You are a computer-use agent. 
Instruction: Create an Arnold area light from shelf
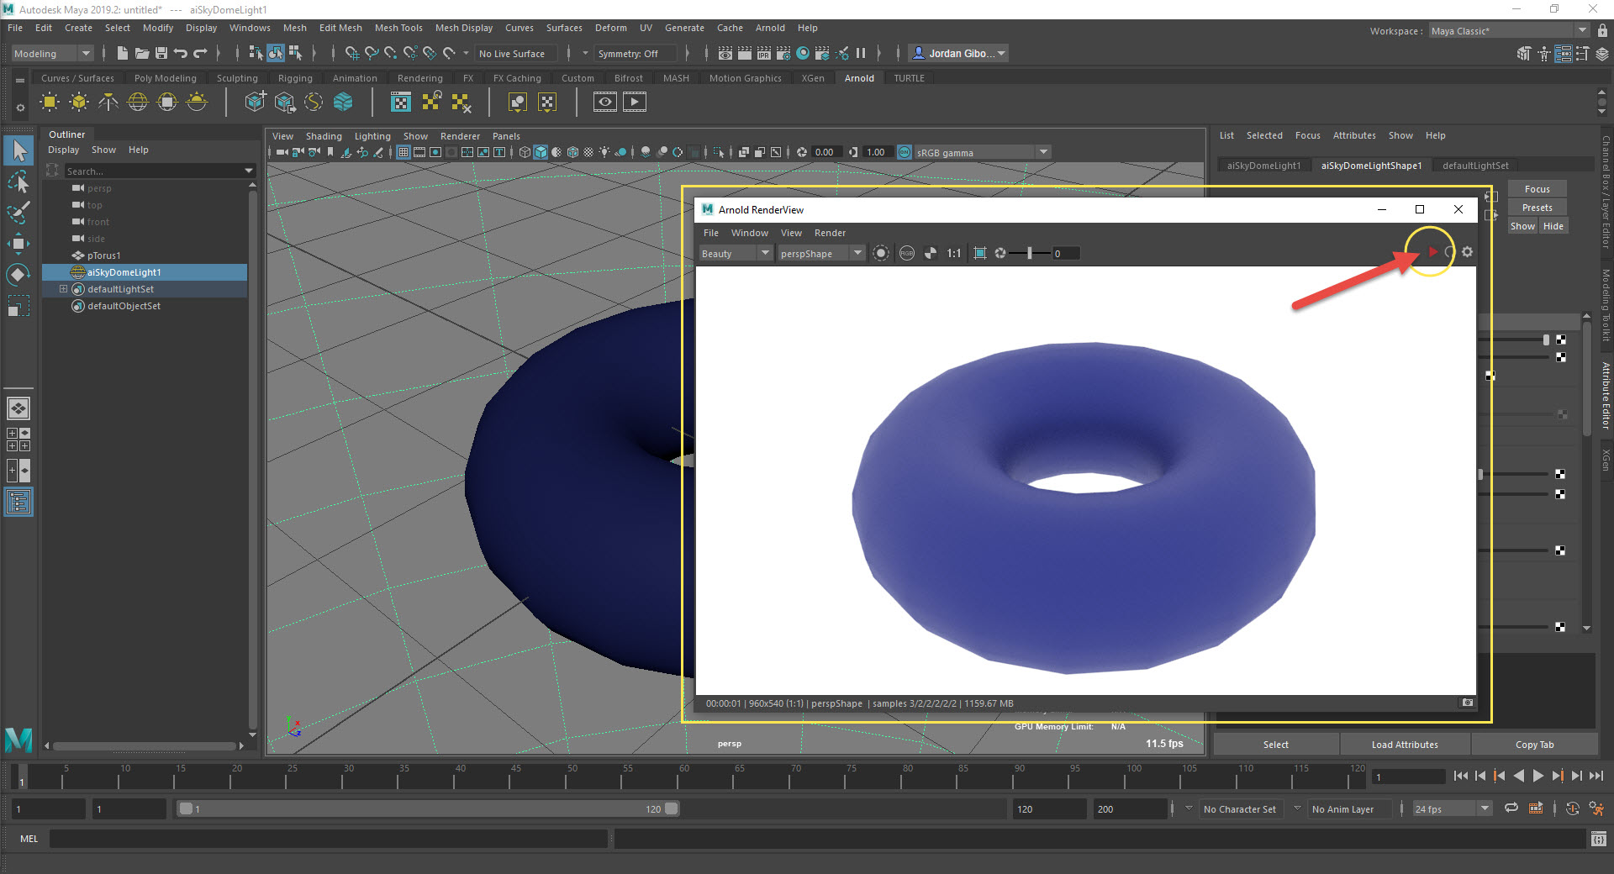tap(50, 103)
